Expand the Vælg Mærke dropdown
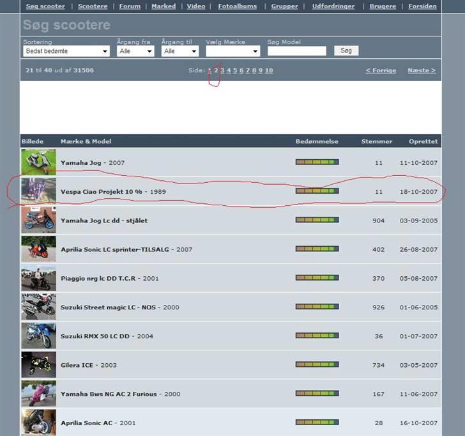Screen dimensions: 465x436 (232, 51)
